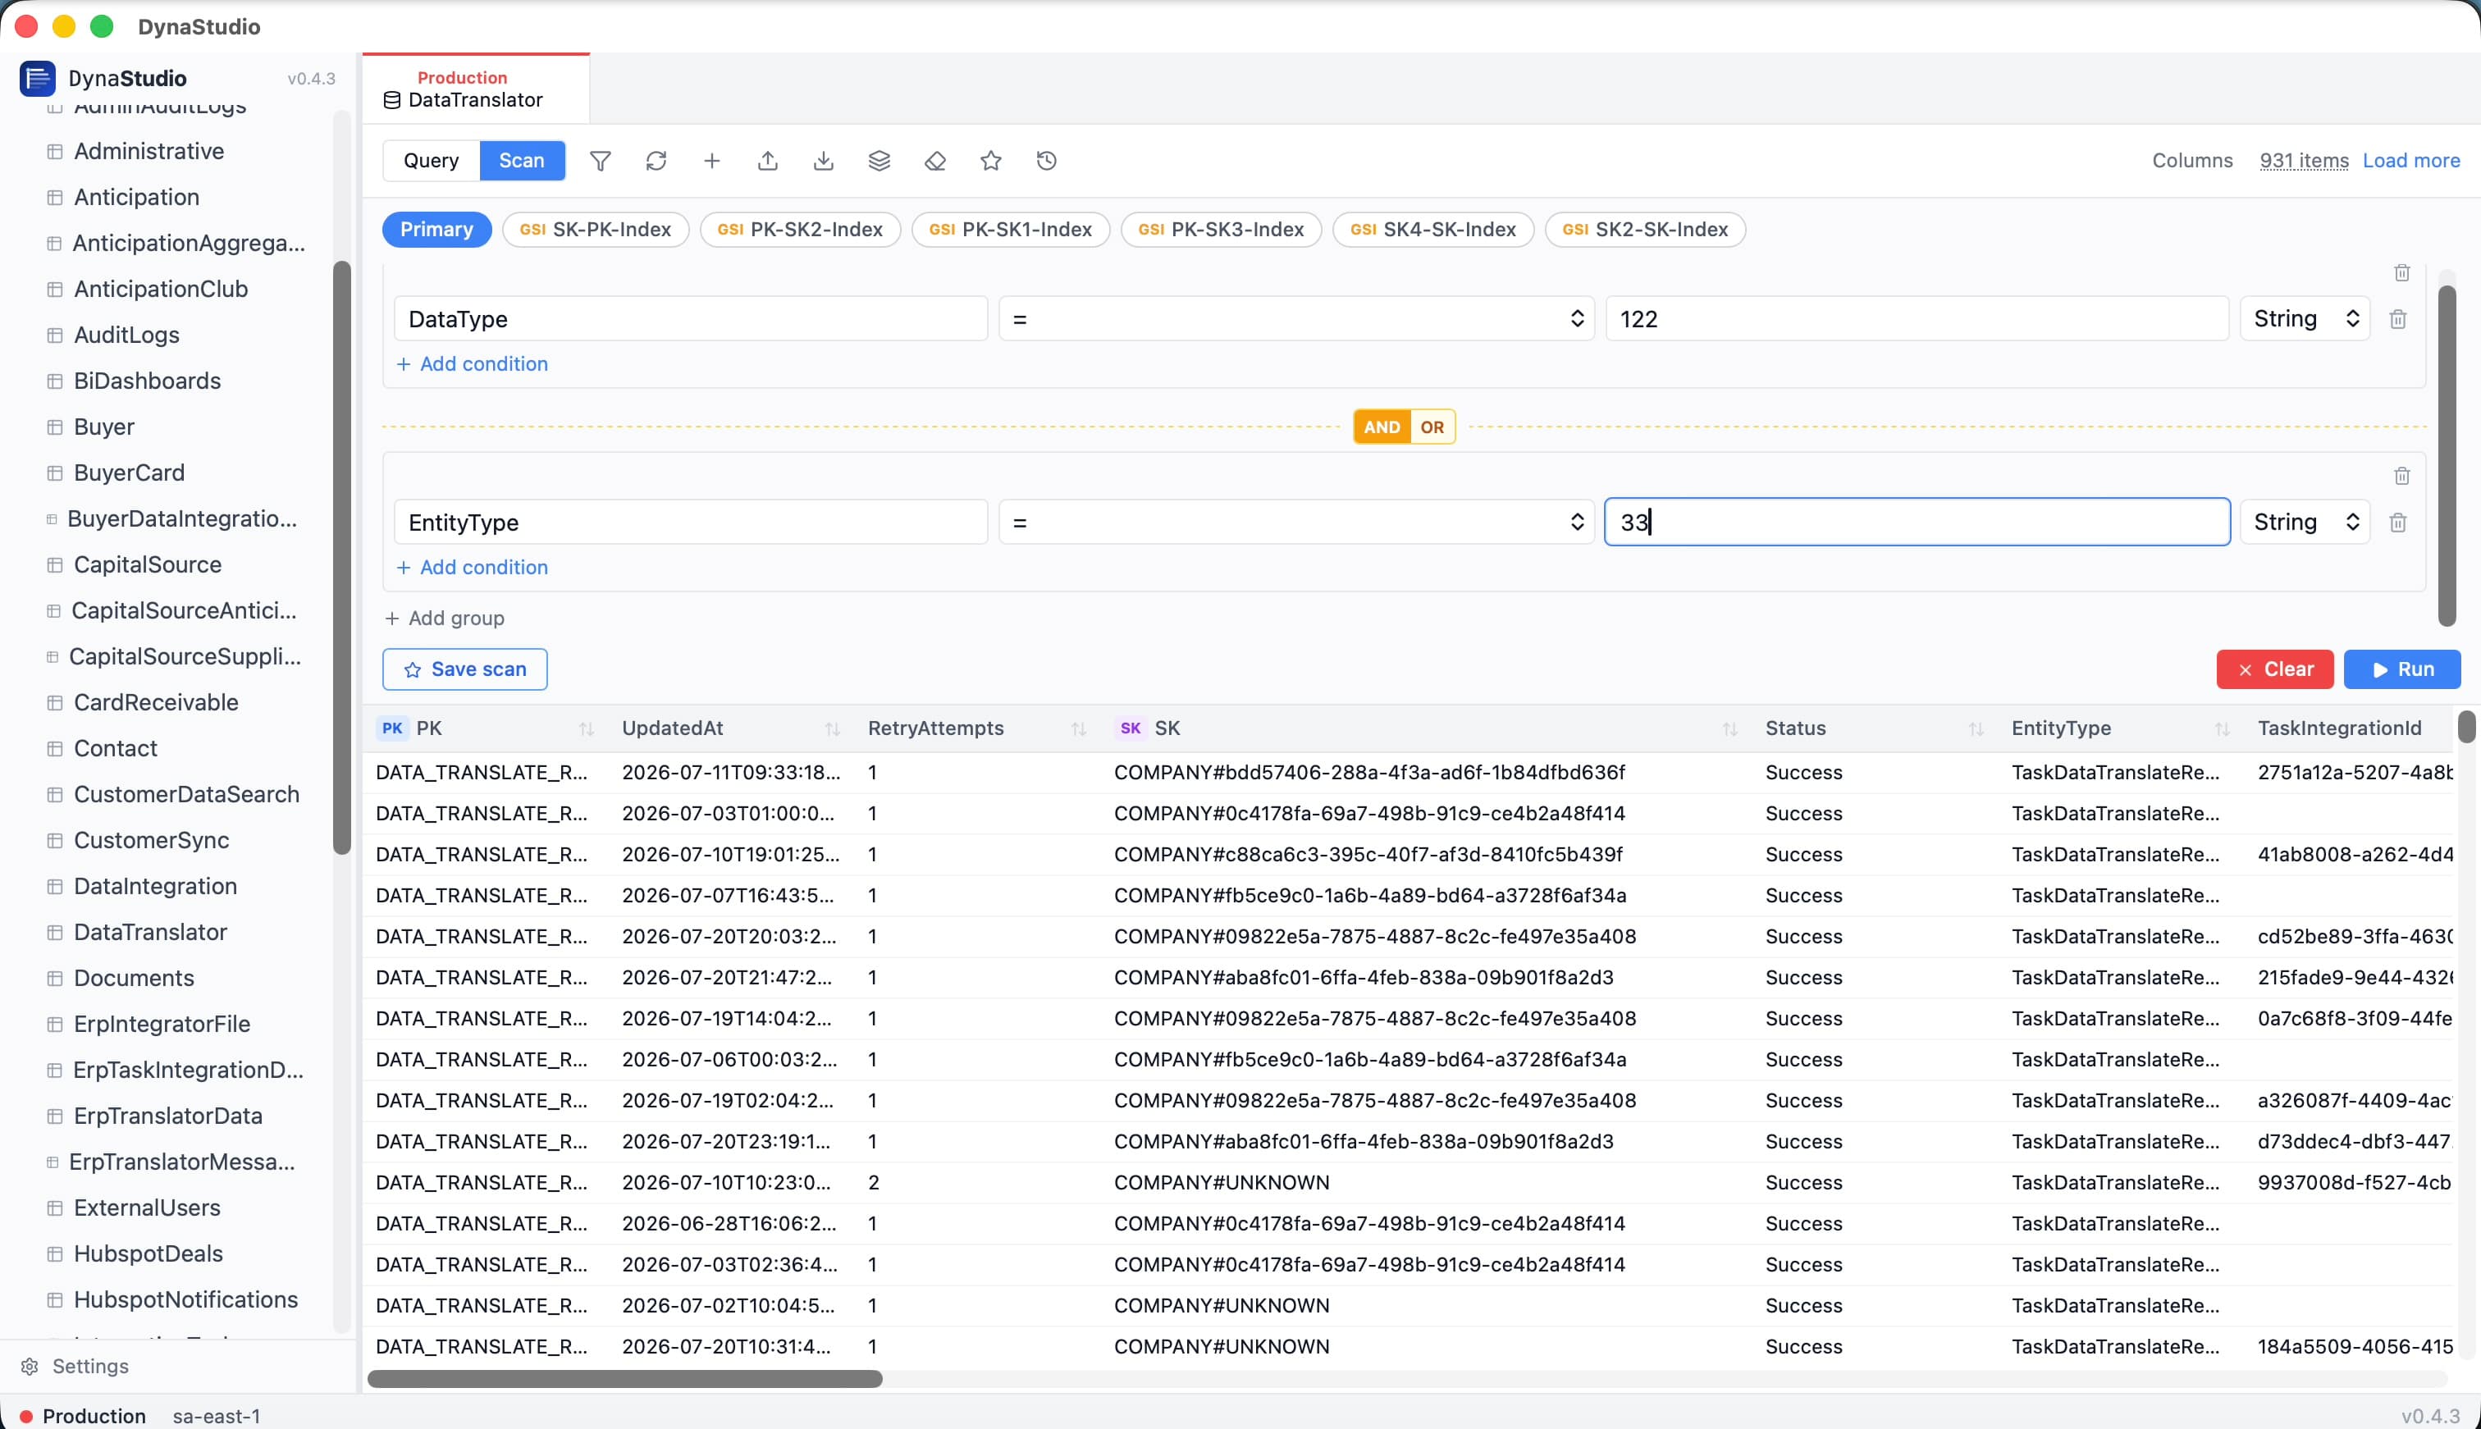The width and height of the screenshot is (2481, 1429).
Task: Click Add condition under DataType
Action: coord(472,364)
